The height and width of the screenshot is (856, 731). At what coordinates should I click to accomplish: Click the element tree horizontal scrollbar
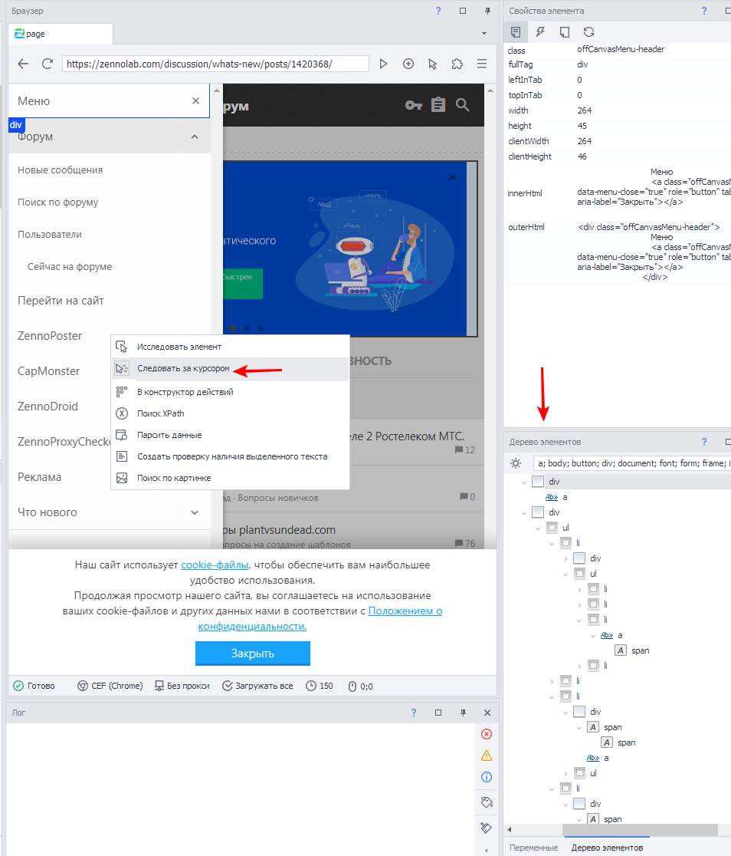(640, 829)
